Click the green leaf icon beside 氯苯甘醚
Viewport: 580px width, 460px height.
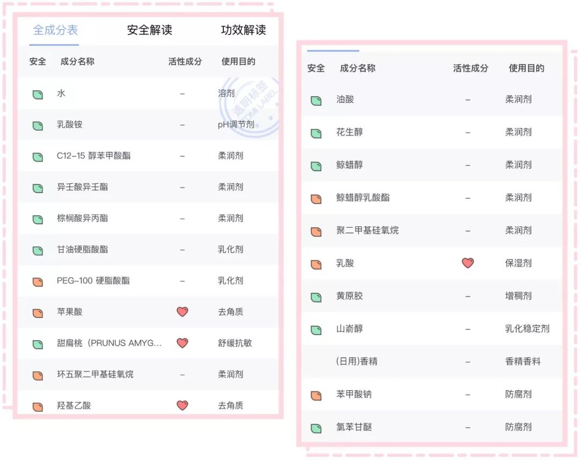(x=316, y=427)
